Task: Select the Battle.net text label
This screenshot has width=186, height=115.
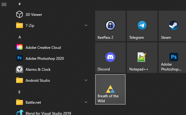Action: pyautogui.click(x=33, y=102)
